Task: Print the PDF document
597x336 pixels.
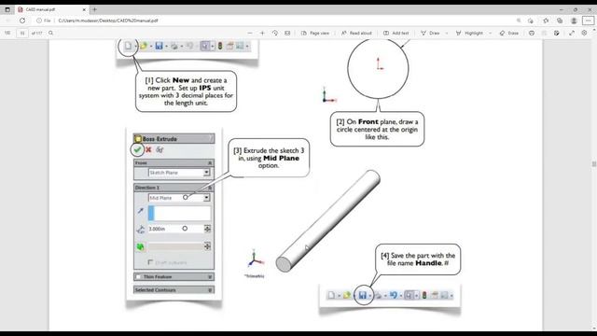Action: point(532,34)
